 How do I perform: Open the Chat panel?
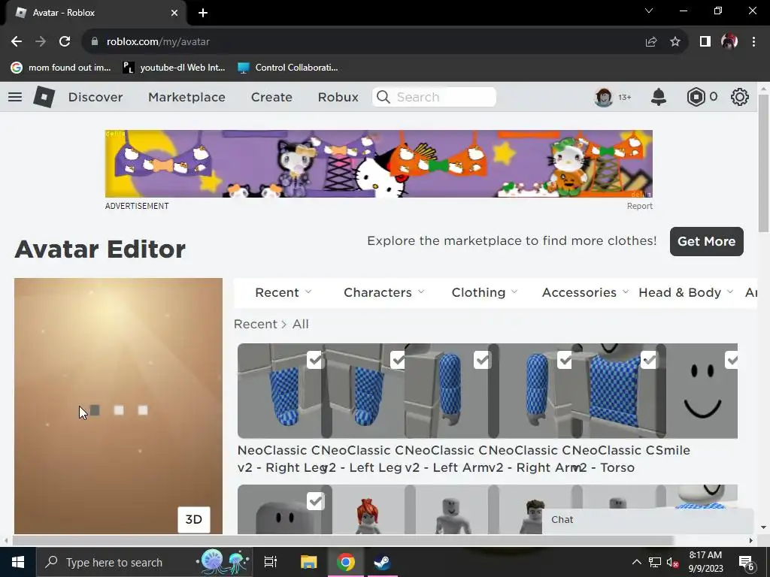click(647, 520)
